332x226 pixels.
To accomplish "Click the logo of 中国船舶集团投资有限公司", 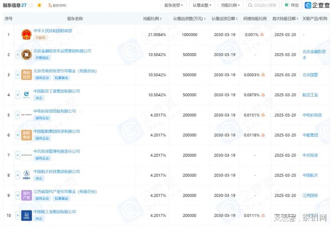I will [x=27, y=135].
